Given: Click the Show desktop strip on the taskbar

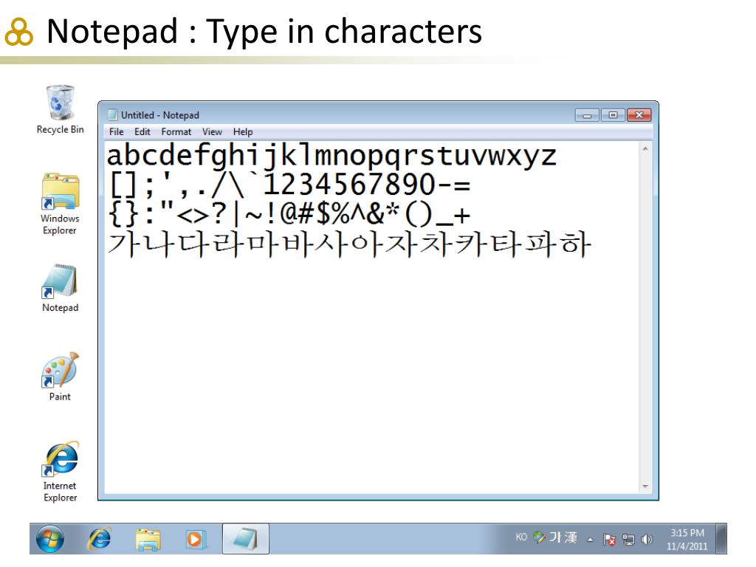Looking at the screenshot, I should click(x=721, y=539).
